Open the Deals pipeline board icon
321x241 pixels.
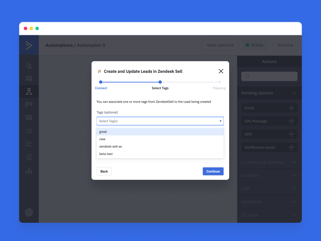click(x=29, y=104)
